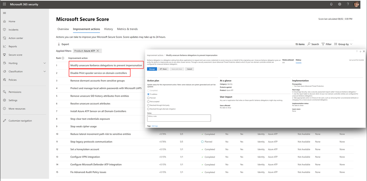Open the app launcher waffle icon
The height and width of the screenshot is (181, 367).
click(4, 4)
